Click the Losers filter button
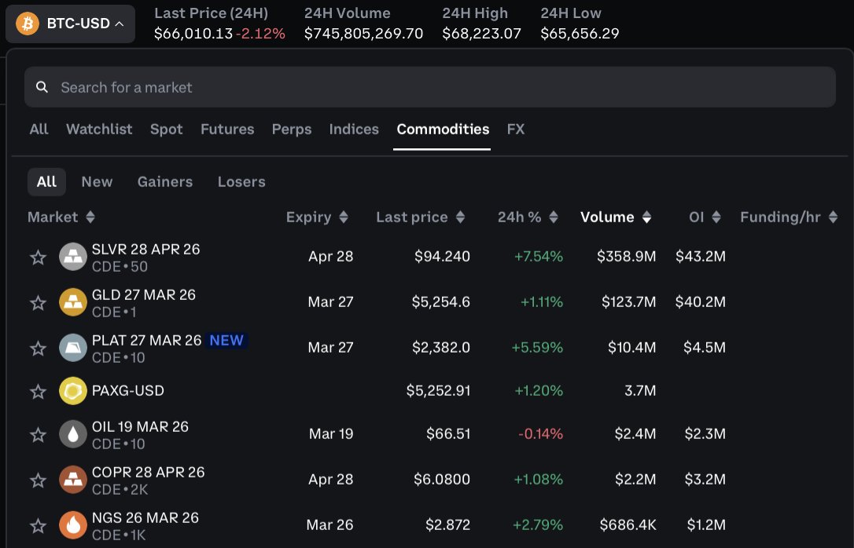 [241, 181]
